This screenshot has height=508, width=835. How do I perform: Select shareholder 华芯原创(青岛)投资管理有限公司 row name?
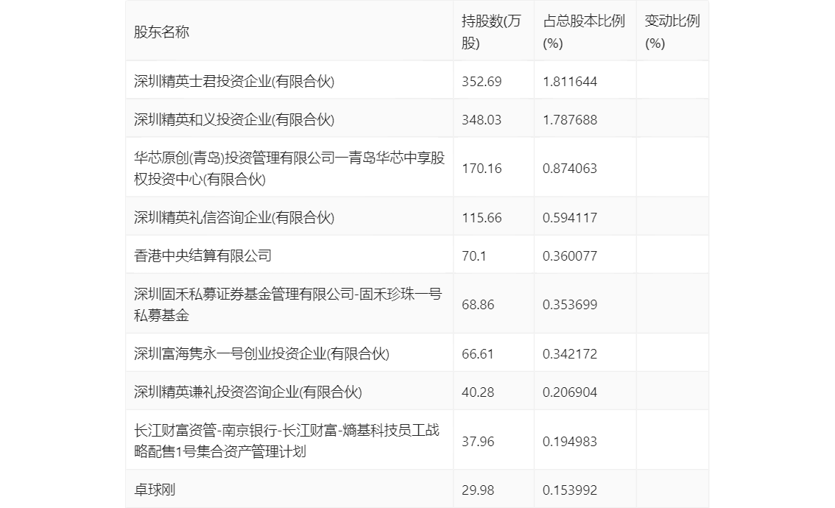click(x=289, y=169)
